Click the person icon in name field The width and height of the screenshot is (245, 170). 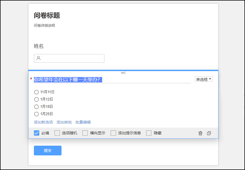[x=38, y=58]
